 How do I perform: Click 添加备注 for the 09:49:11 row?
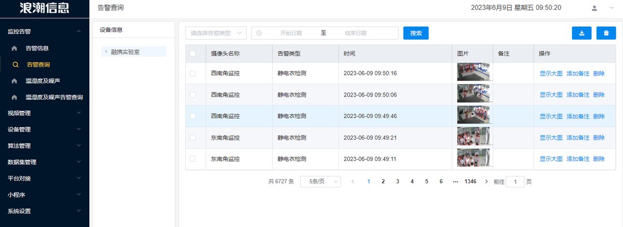[578, 159]
